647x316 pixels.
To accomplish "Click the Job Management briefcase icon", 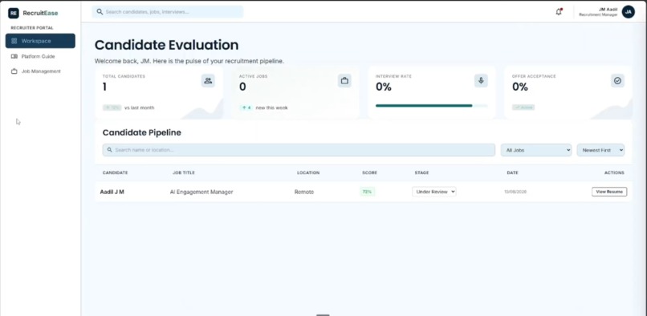I will pos(14,71).
